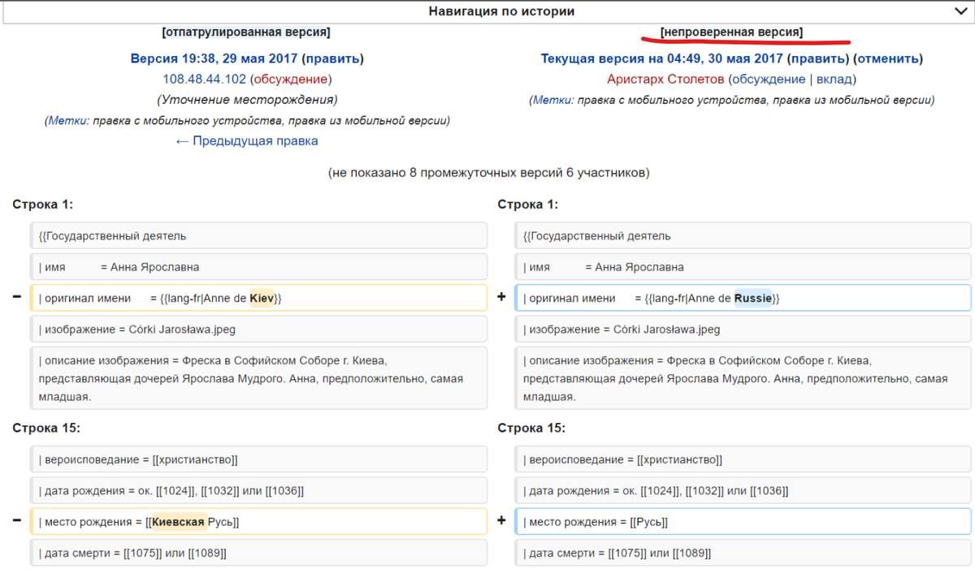View the 'вклад' of Аристарх Столетов
975x569 pixels.
point(834,79)
